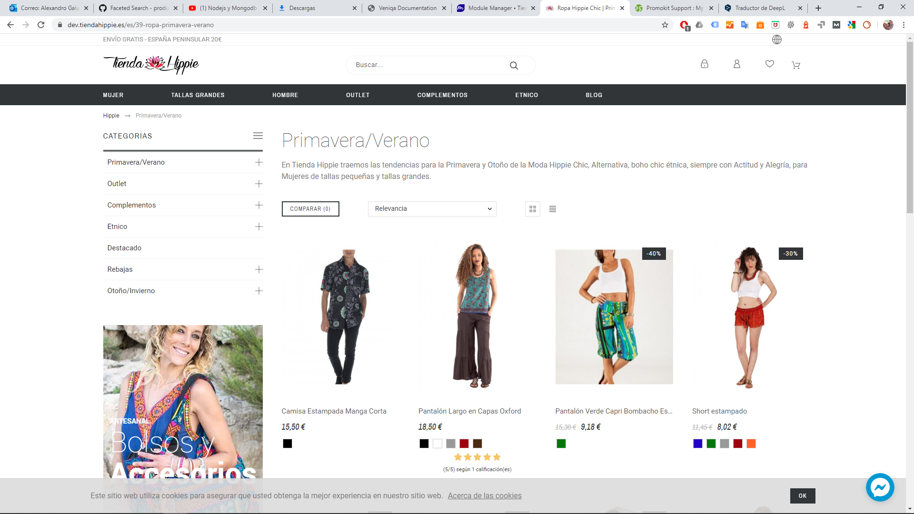Click the padlock login icon
The image size is (914, 514).
tap(705, 64)
